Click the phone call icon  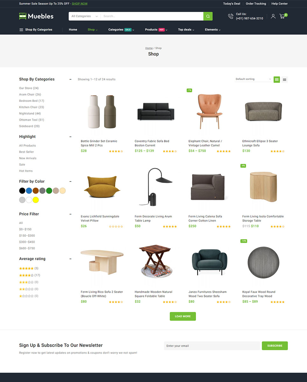[x=231, y=16]
